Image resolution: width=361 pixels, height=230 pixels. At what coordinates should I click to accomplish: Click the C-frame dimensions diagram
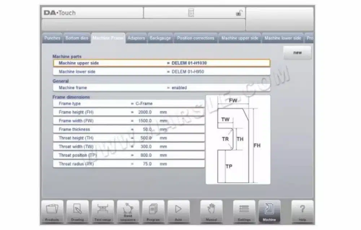238,140
